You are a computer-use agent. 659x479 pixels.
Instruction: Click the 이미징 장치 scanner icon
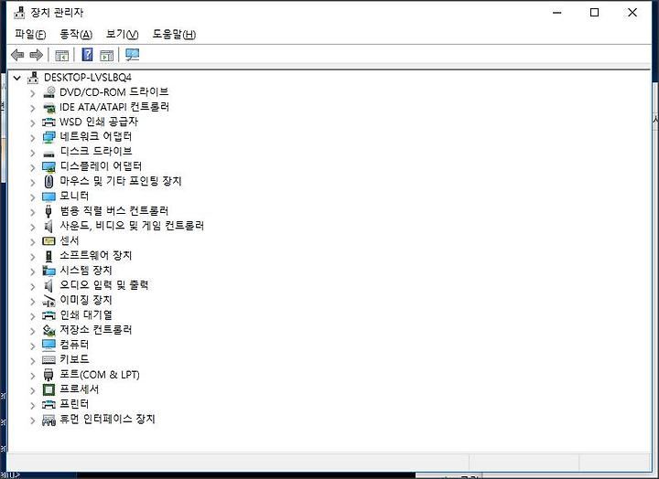[x=49, y=301]
